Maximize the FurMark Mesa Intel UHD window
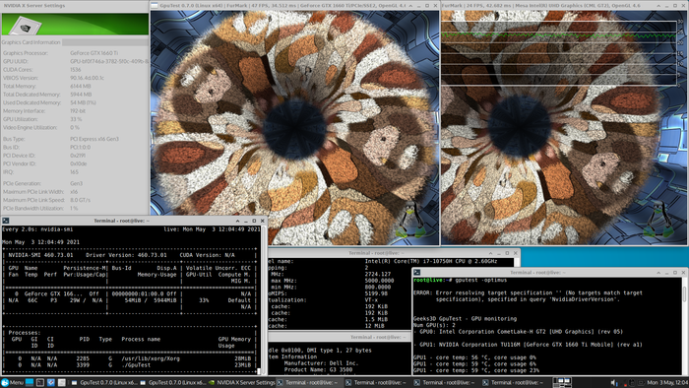689x388 pixels. [675, 6]
